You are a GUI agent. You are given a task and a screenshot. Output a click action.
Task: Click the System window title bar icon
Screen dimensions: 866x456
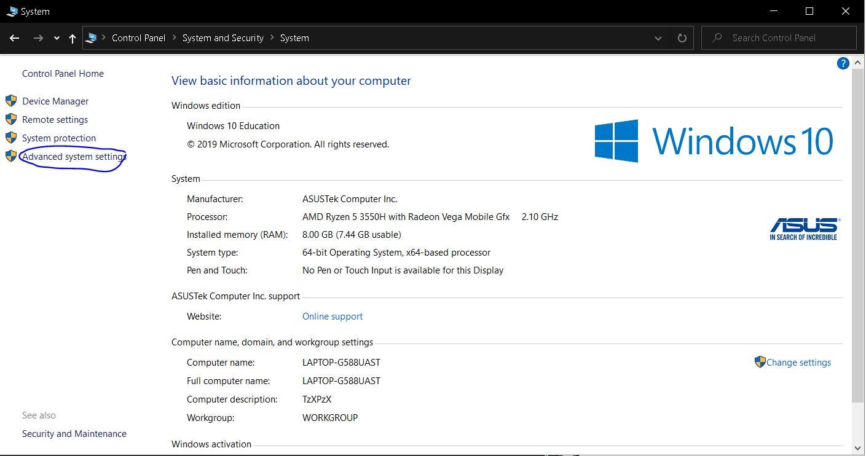tap(12, 12)
